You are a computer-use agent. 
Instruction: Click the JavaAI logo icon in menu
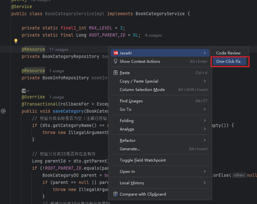click(116, 53)
